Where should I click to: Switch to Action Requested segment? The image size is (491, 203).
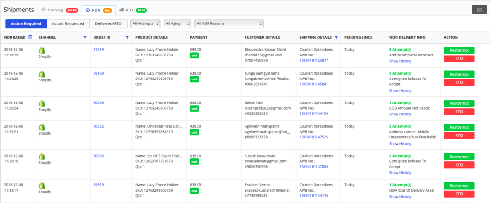pos(68,24)
